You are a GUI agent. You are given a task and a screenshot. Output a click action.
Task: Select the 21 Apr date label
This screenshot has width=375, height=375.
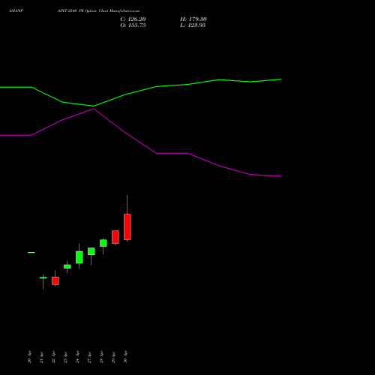(41, 357)
